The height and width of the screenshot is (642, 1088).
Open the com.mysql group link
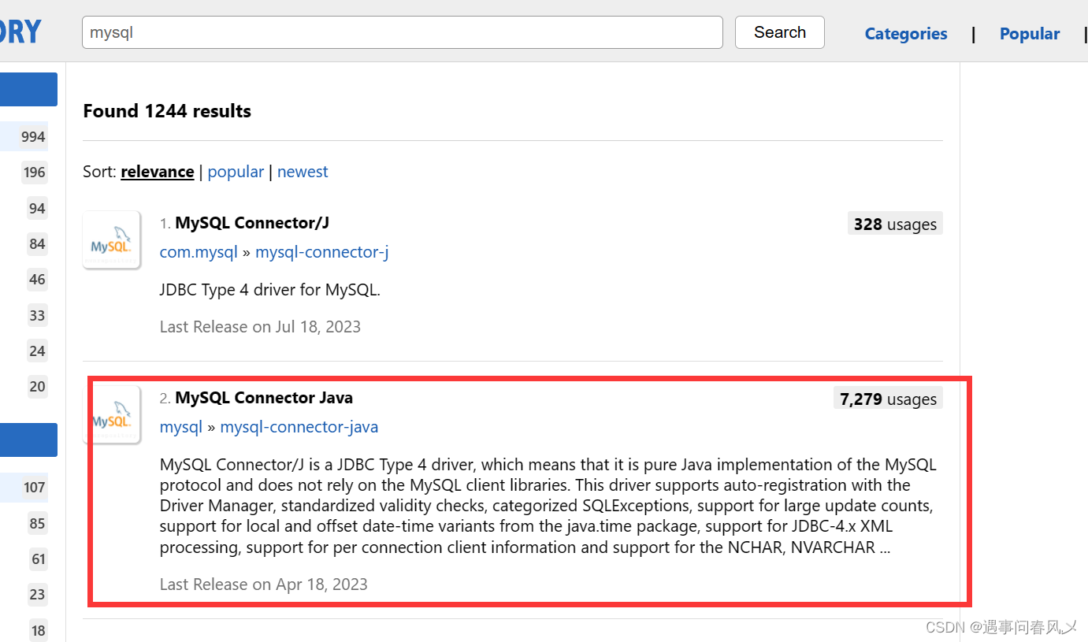[199, 252]
